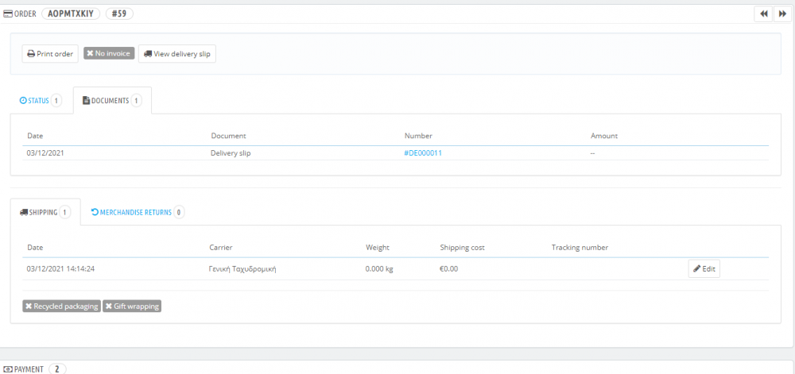Click the clock icon on Status tab

click(x=22, y=101)
